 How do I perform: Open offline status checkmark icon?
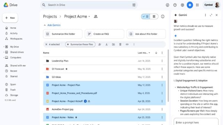pos(167,5)
